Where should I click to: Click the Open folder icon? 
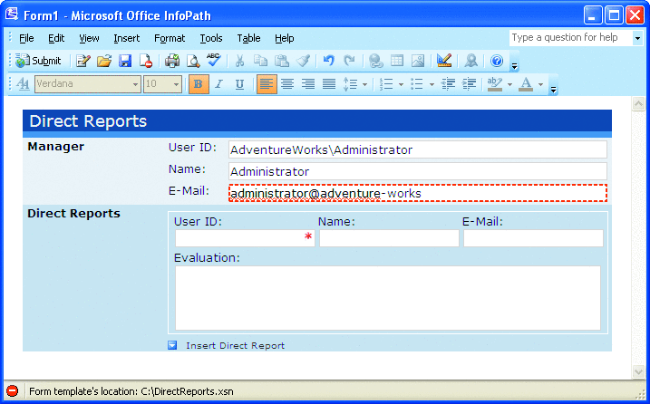(104, 61)
